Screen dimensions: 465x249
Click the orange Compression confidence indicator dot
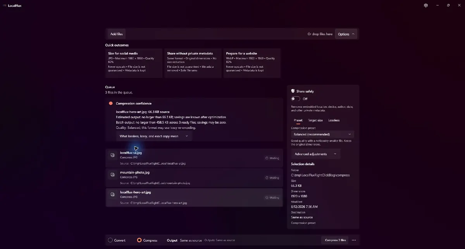111,104
